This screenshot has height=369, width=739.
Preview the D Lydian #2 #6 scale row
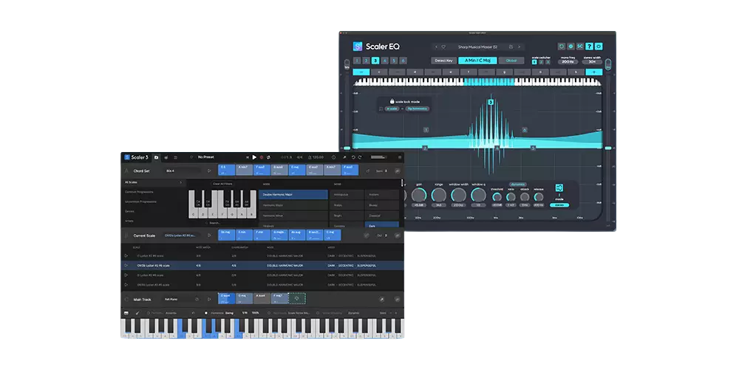[126, 275]
